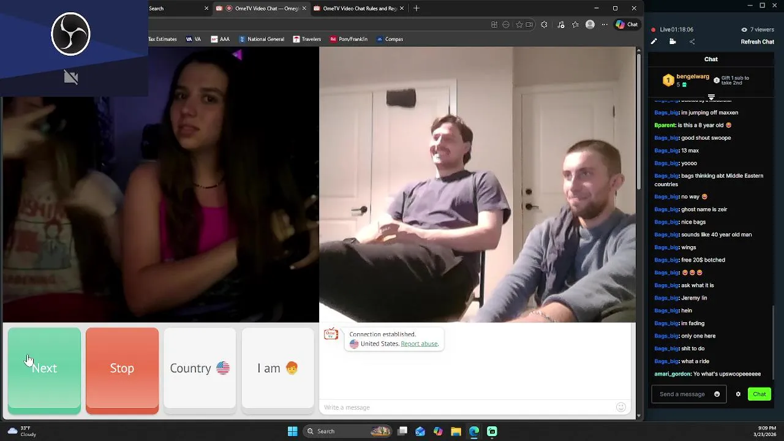Click the OmeTV logo icon beside connection message
Image resolution: width=784 pixels, height=441 pixels.
[331, 334]
